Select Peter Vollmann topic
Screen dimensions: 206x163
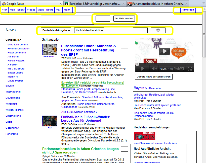pos(17,53)
